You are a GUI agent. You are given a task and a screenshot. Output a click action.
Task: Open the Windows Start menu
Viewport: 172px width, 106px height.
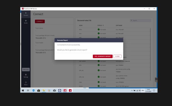pyautogui.click(x=23, y=91)
